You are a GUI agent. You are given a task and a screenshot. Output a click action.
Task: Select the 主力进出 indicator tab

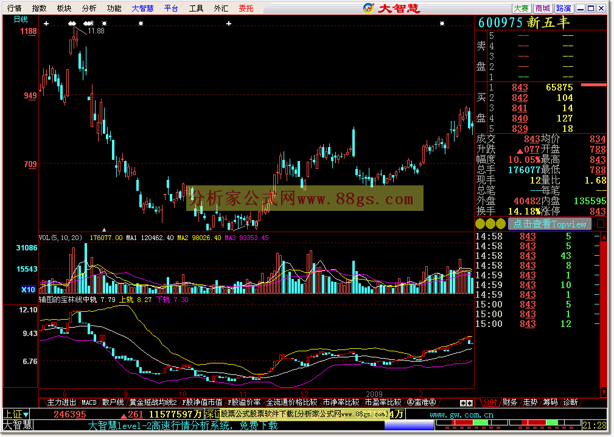coord(61,402)
